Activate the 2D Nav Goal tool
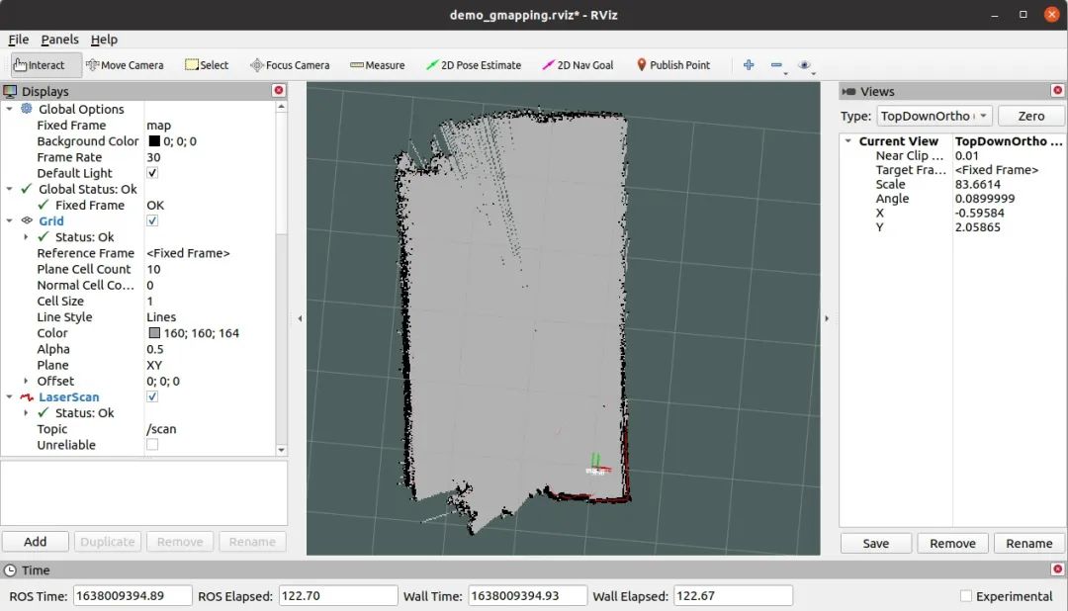 click(x=578, y=64)
